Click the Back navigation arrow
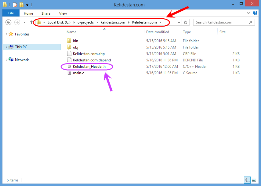261x186 pixels. 8,22
